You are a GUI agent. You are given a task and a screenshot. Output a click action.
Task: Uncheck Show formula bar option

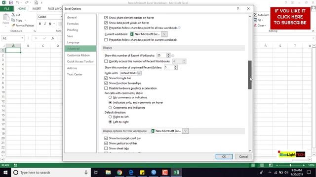(x=106, y=78)
